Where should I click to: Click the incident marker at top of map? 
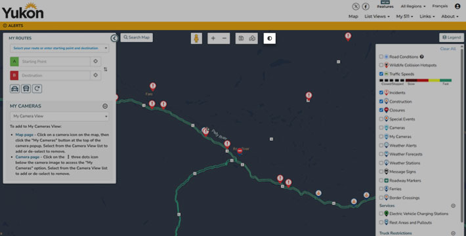(x=348, y=36)
